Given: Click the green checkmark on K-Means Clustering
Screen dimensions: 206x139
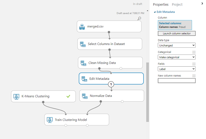Looking at the screenshot, I should pyautogui.click(x=68, y=96).
